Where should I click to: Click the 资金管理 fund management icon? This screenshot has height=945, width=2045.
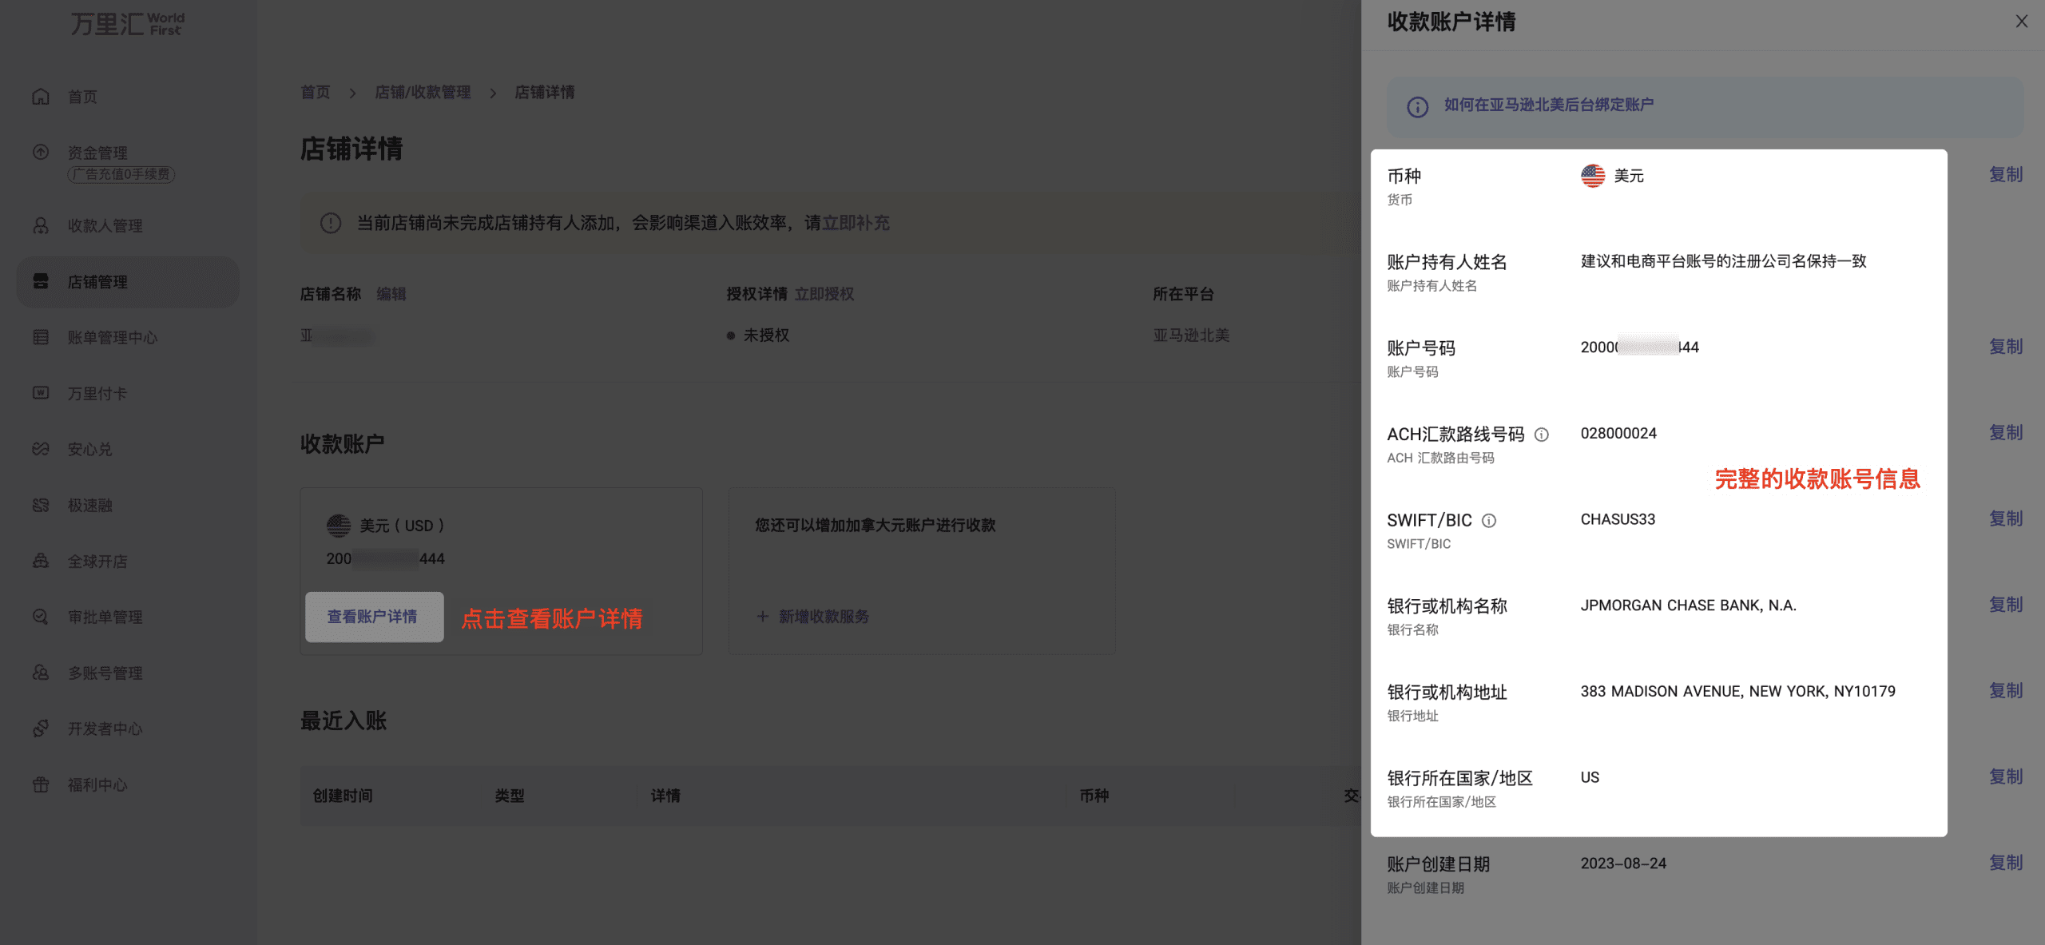41,152
